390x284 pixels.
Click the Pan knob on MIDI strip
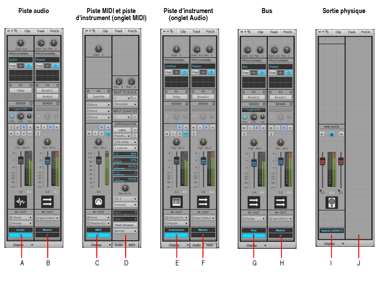99,142
